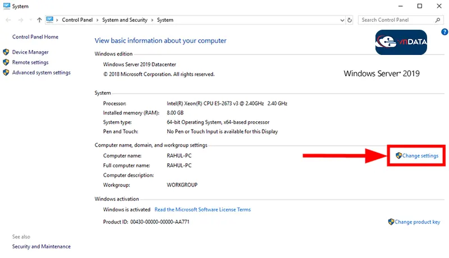Open Security and Maintenance
Image resolution: width=449 pixels, height=258 pixels.
[41, 247]
